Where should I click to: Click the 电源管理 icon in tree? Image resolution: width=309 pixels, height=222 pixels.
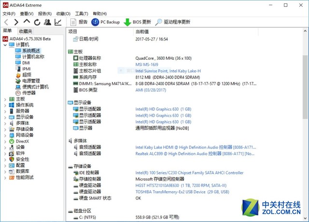pos(18,81)
